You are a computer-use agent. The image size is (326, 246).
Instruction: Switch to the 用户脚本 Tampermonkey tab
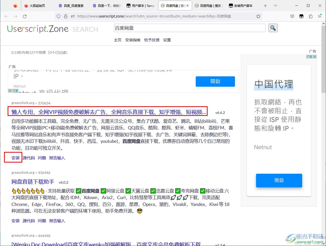[x=141, y=6]
